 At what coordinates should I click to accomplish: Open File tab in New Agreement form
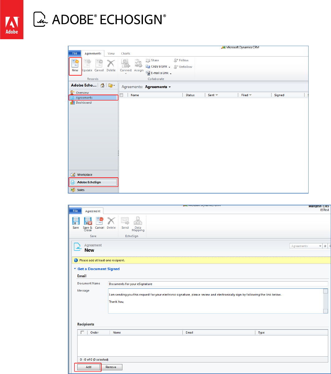[75, 211]
